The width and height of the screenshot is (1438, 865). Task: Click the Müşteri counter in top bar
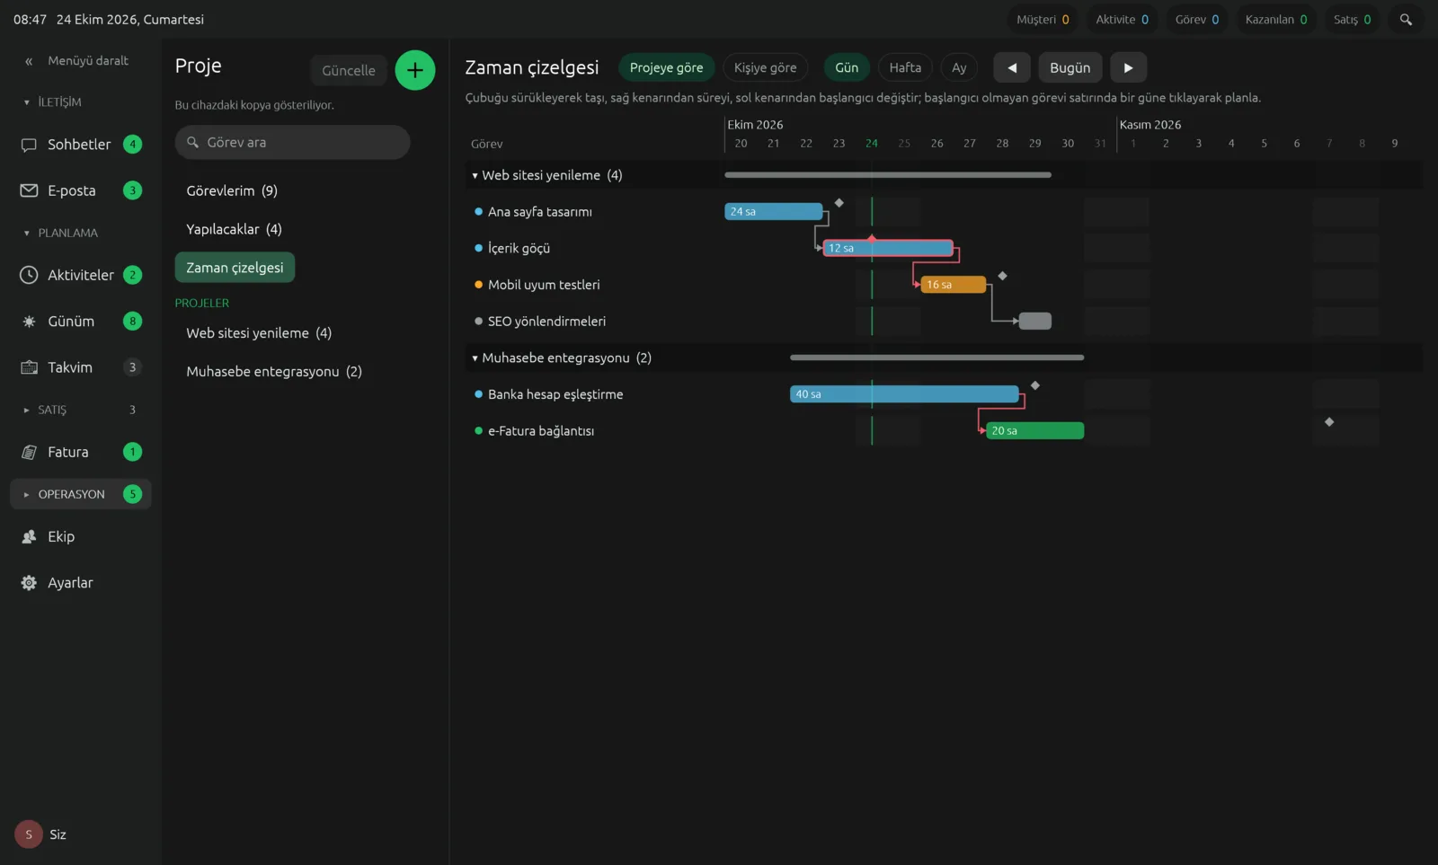[x=1043, y=20]
